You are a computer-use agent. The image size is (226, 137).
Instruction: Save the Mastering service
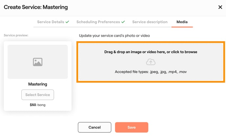131,127
